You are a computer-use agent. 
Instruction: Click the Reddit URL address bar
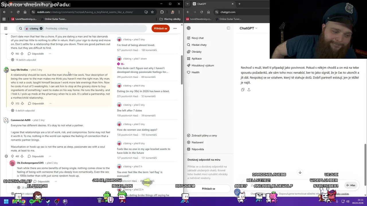pyautogui.click(x=85, y=12)
